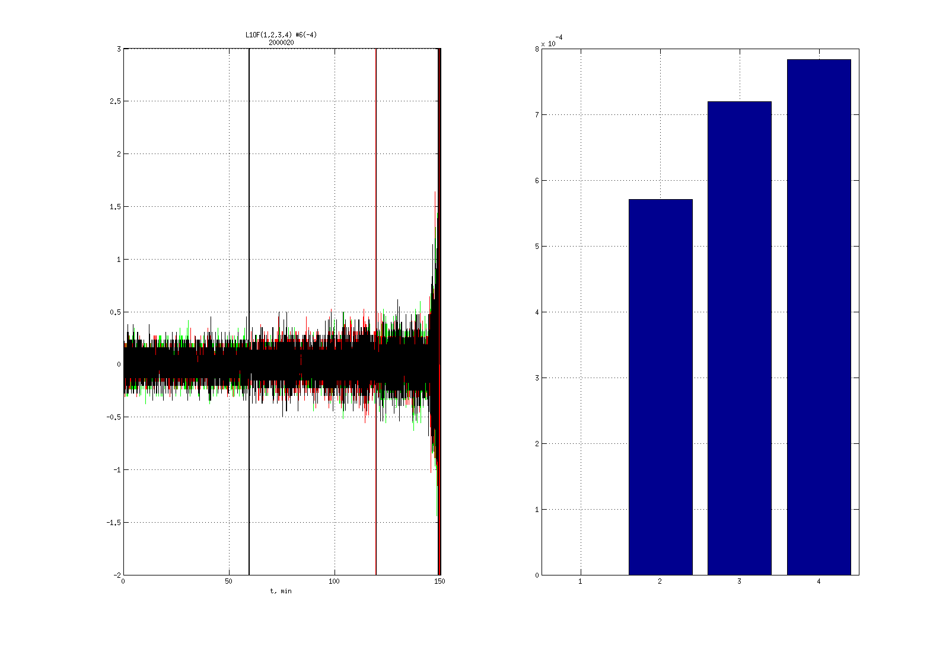Click y-axis tick label 5 on the bar chart
This screenshot has width=949, height=646.
(x=536, y=247)
